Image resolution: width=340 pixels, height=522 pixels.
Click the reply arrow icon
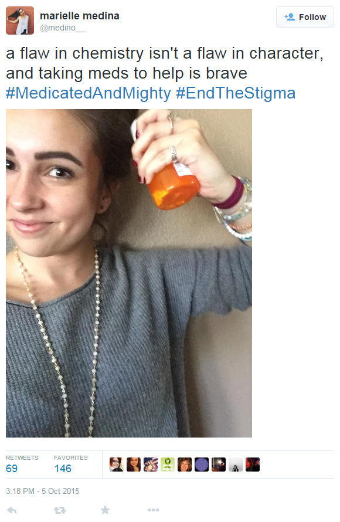pyautogui.click(x=12, y=510)
